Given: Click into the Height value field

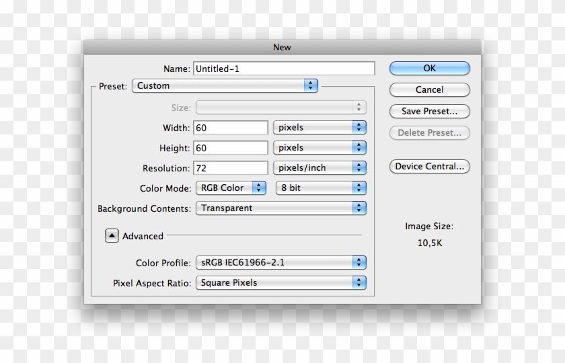Looking at the screenshot, I should pos(231,148).
